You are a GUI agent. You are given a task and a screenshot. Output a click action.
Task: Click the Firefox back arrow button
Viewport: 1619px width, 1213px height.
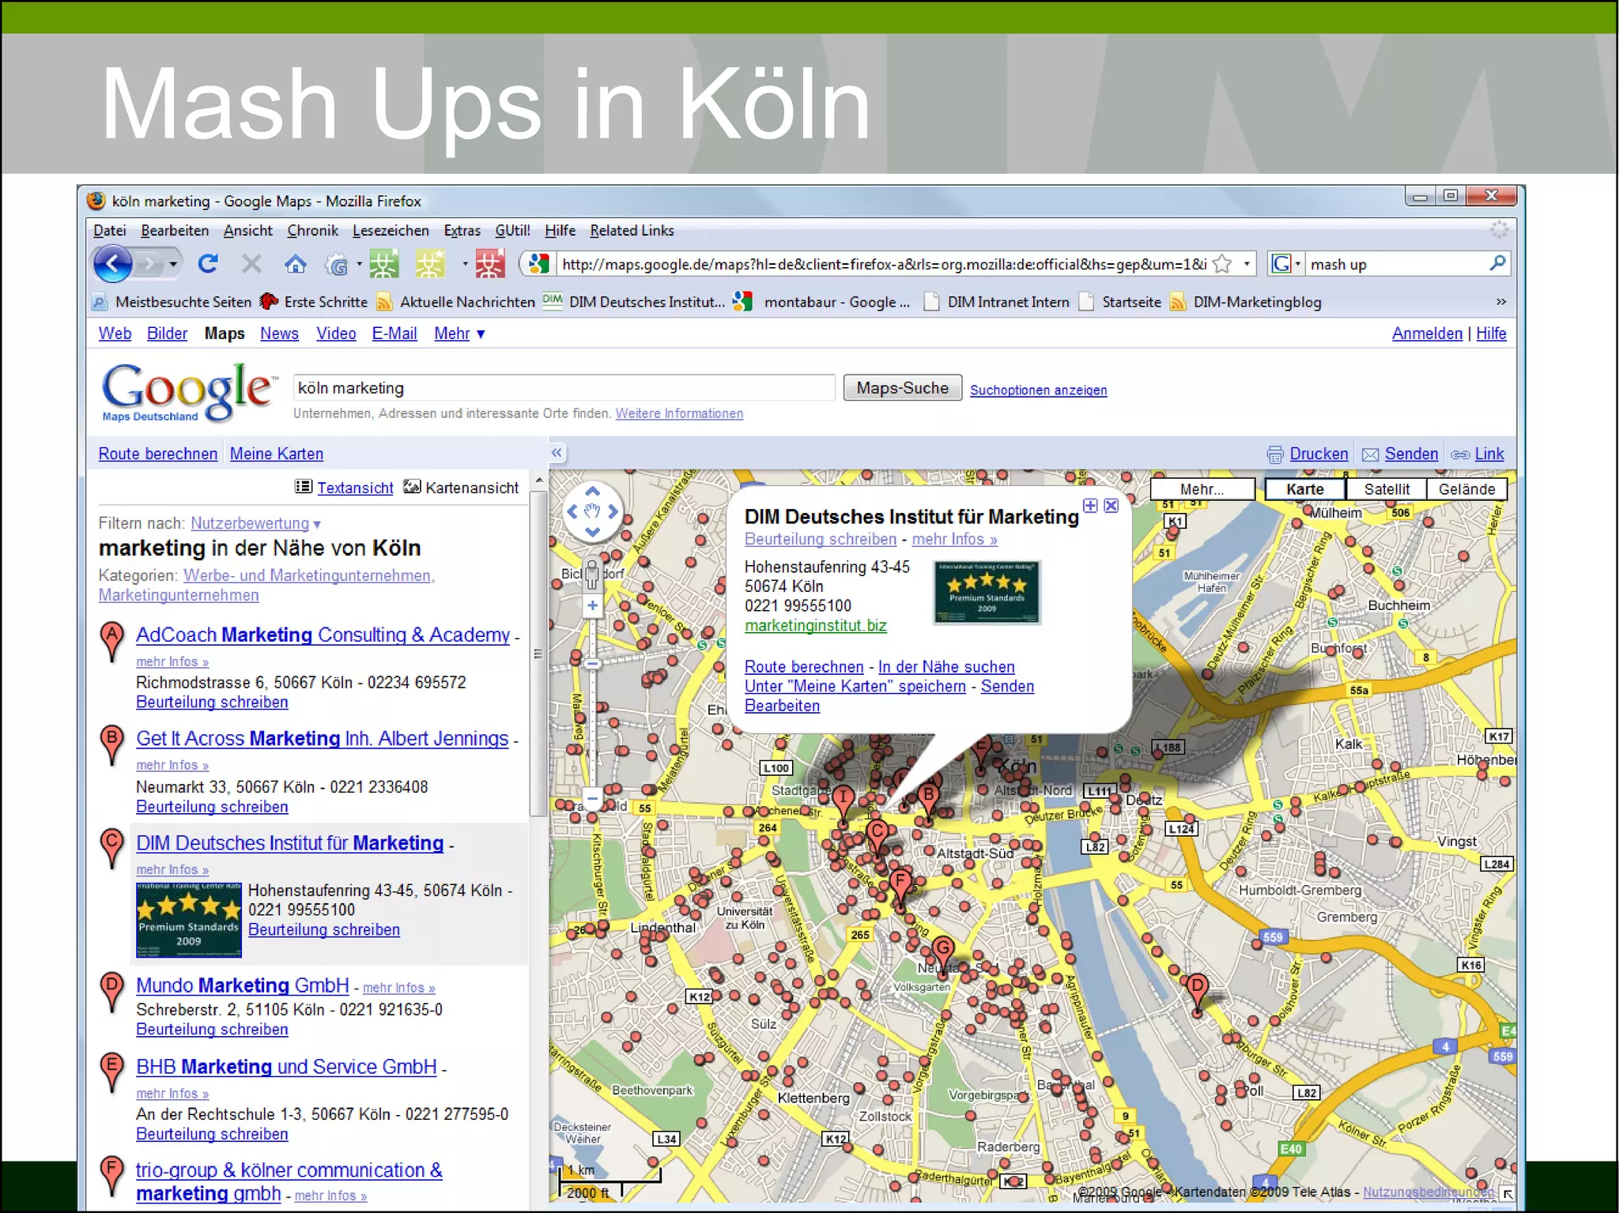click(x=113, y=264)
